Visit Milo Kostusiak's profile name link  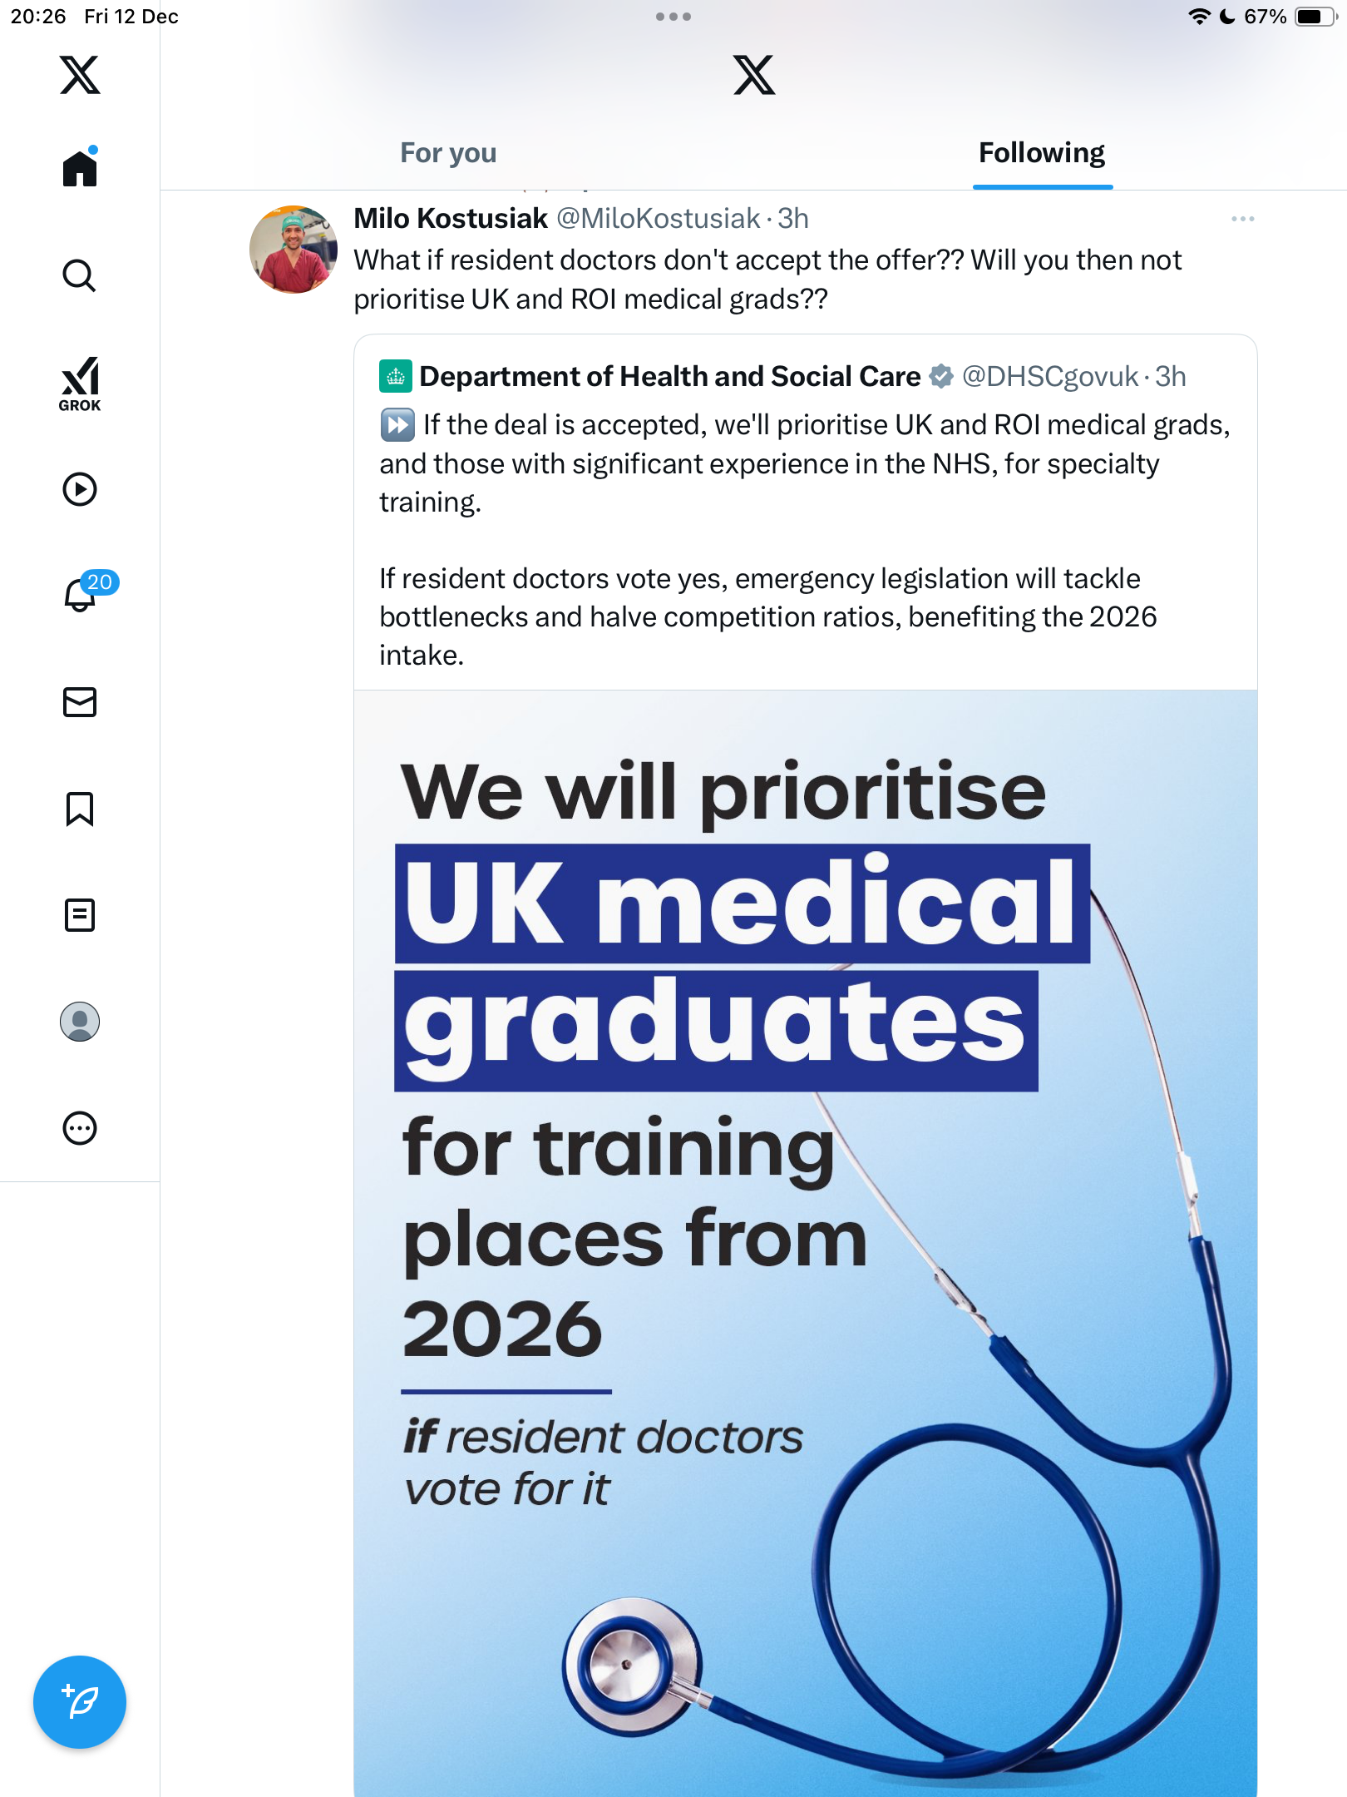coord(451,218)
